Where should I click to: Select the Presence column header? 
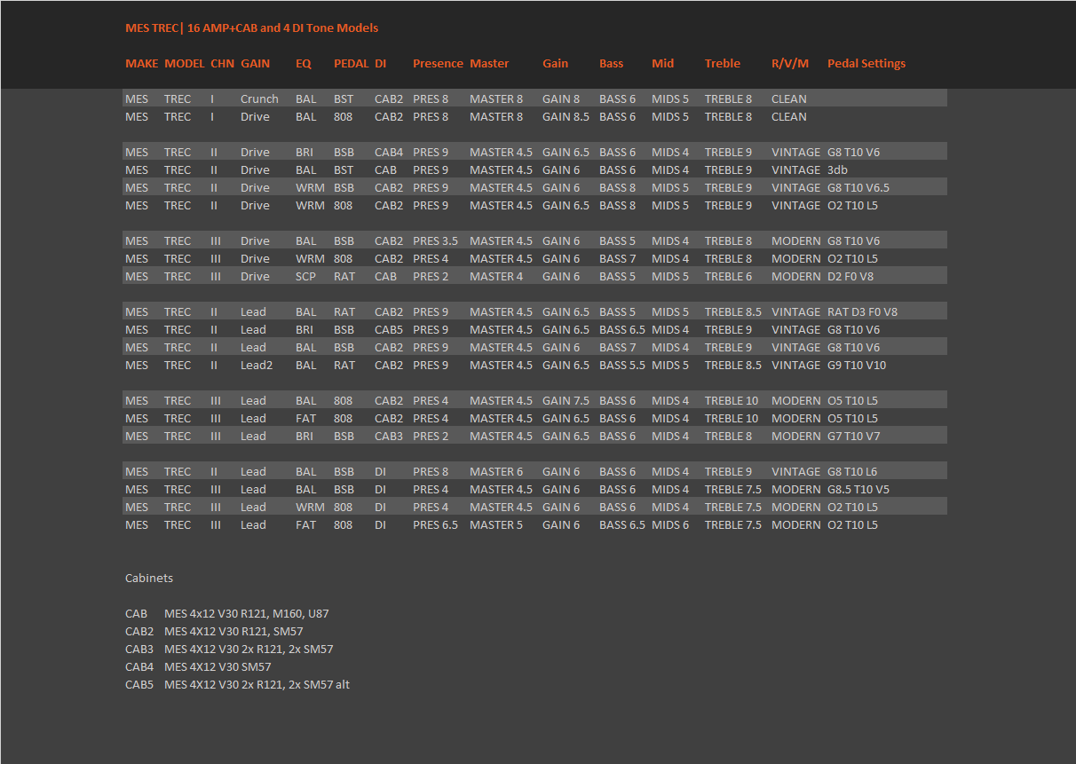point(438,63)
